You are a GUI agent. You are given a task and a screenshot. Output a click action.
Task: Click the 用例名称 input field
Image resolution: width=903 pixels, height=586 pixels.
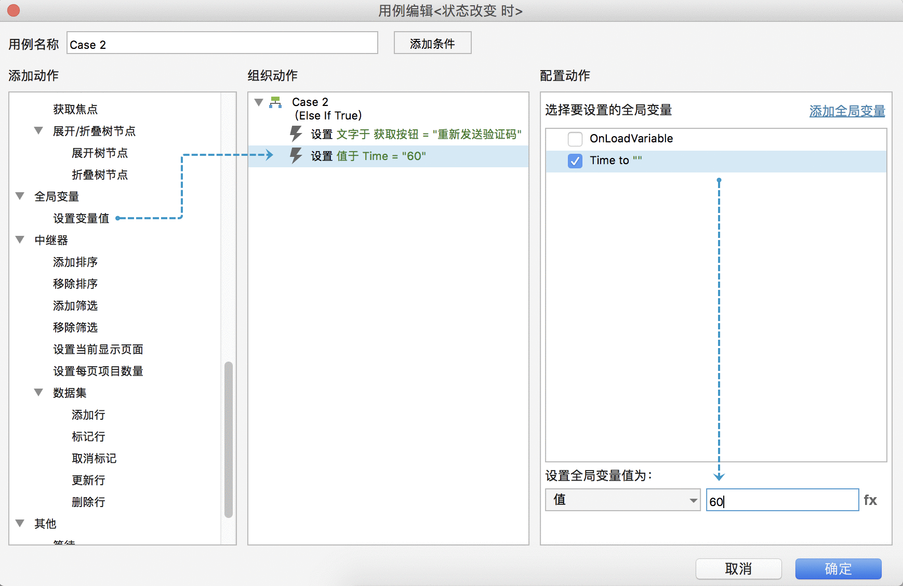(x=222, y=44)
